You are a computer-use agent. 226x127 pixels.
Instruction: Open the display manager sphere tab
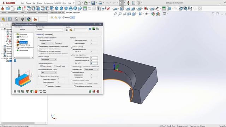[29, 19]
